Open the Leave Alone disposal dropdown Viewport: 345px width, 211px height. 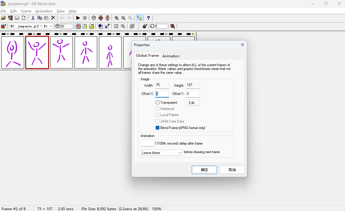tap(161, 153)
